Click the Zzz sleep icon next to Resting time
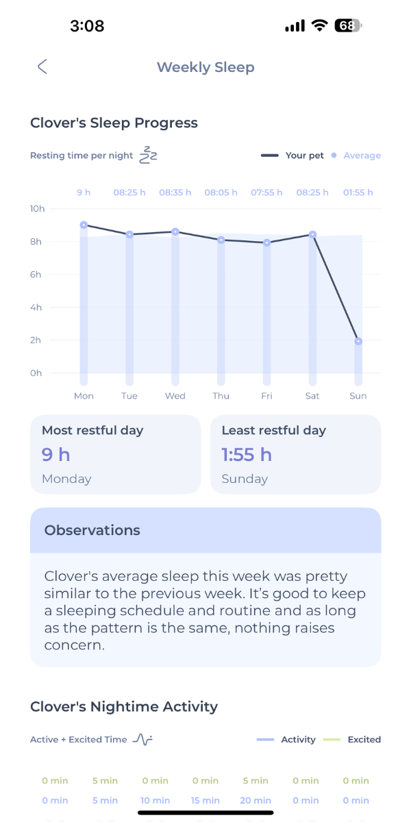Image resolution: width=411 pixels, height=822 pixels. click(147, 155)
